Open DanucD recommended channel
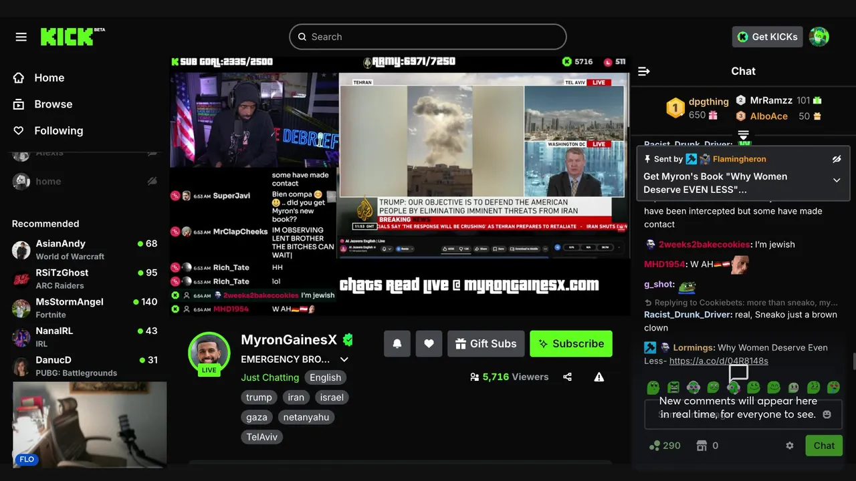This screenshot has width=856, height=481. coord(85,366)
